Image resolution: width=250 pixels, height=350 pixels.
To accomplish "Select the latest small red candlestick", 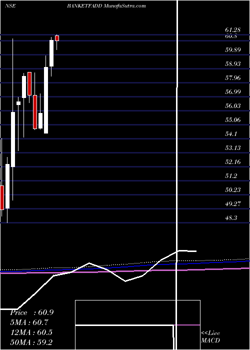I will coord(57,38).
